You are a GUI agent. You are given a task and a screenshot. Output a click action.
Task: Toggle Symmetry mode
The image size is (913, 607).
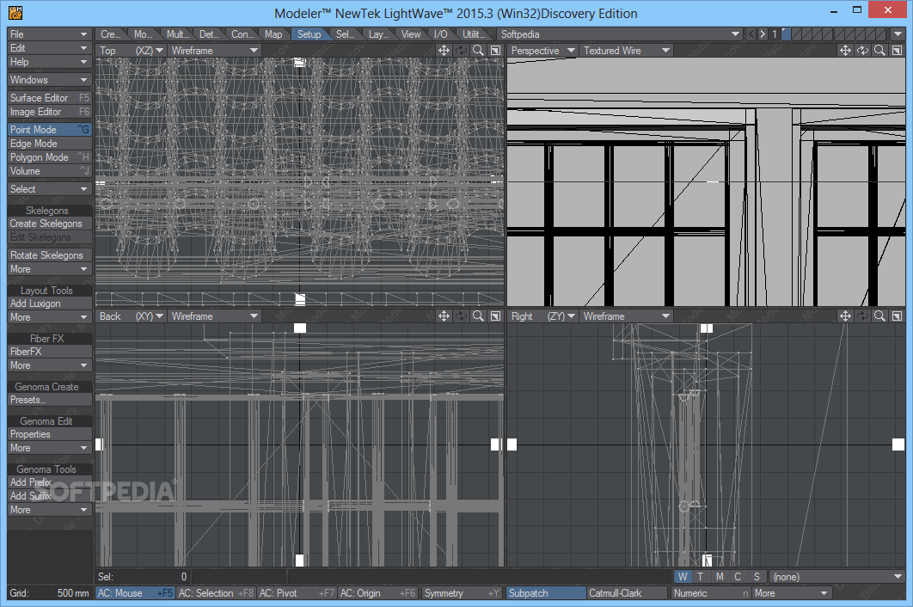463,593
